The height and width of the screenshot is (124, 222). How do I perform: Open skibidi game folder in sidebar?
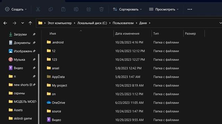[x=23, y=118]
